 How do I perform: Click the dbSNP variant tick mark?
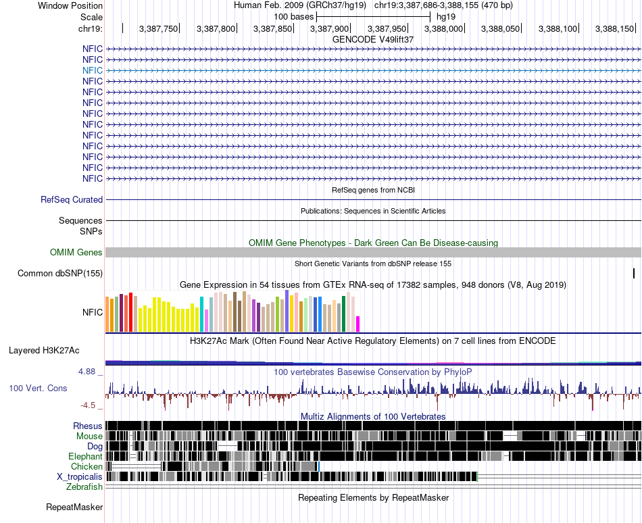click(x=634, y=274)
